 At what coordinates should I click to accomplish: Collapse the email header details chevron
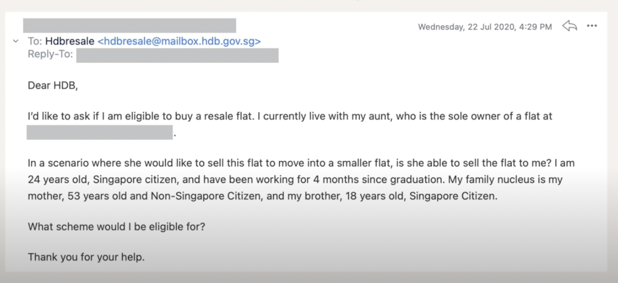click(16, 41)
